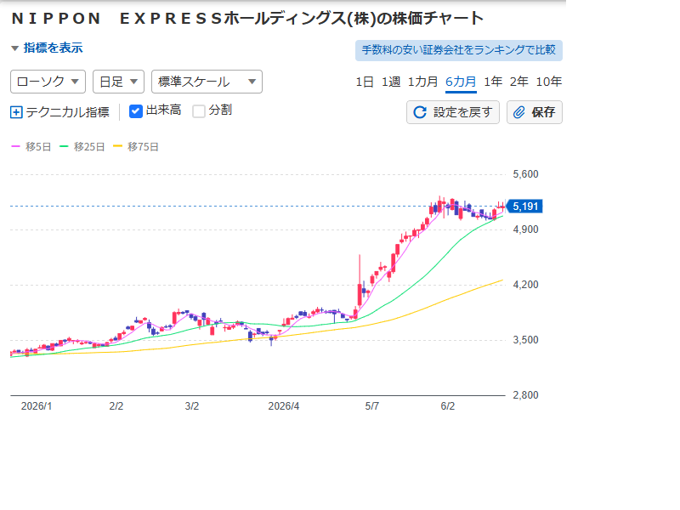Screen dimensions: 680x510
Task: Click the 設定を戻す reset button
Action: tap(453, 112)
